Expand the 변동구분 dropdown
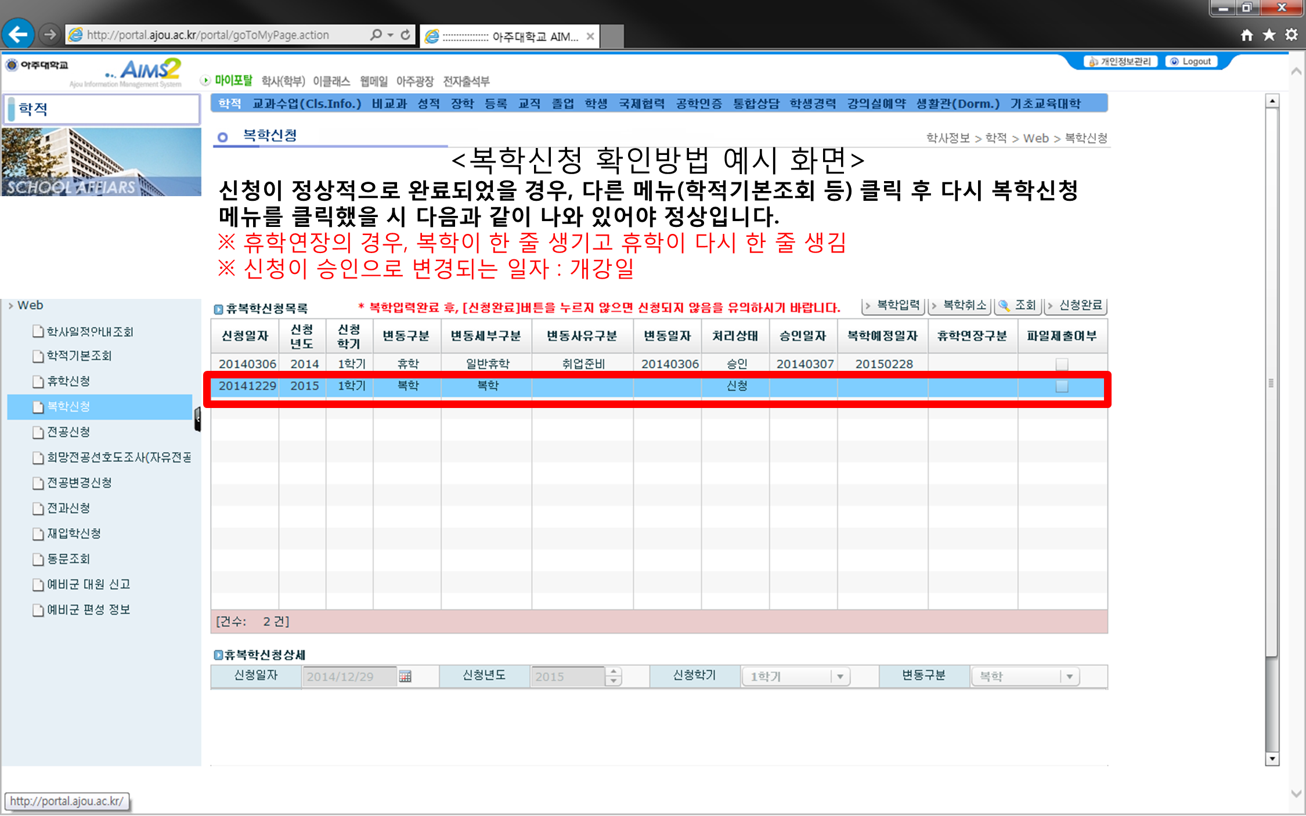1306x816 pixels. point(1069,676)
